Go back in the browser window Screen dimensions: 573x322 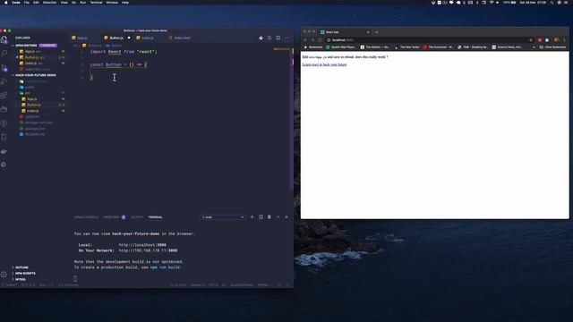pyautogui.click(x=305, y=39)
